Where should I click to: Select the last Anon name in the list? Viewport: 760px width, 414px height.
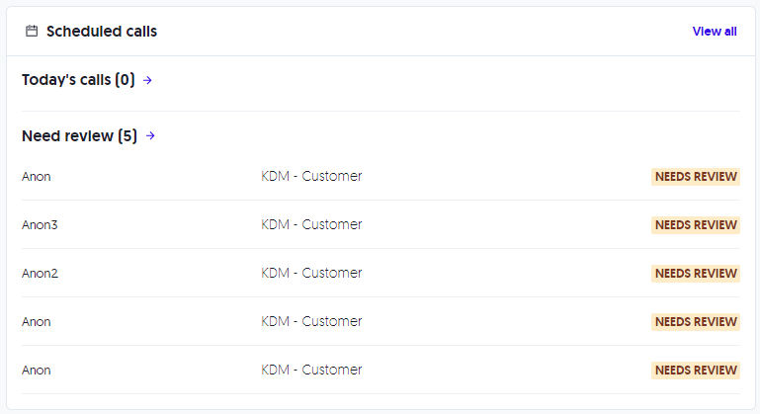37,371
